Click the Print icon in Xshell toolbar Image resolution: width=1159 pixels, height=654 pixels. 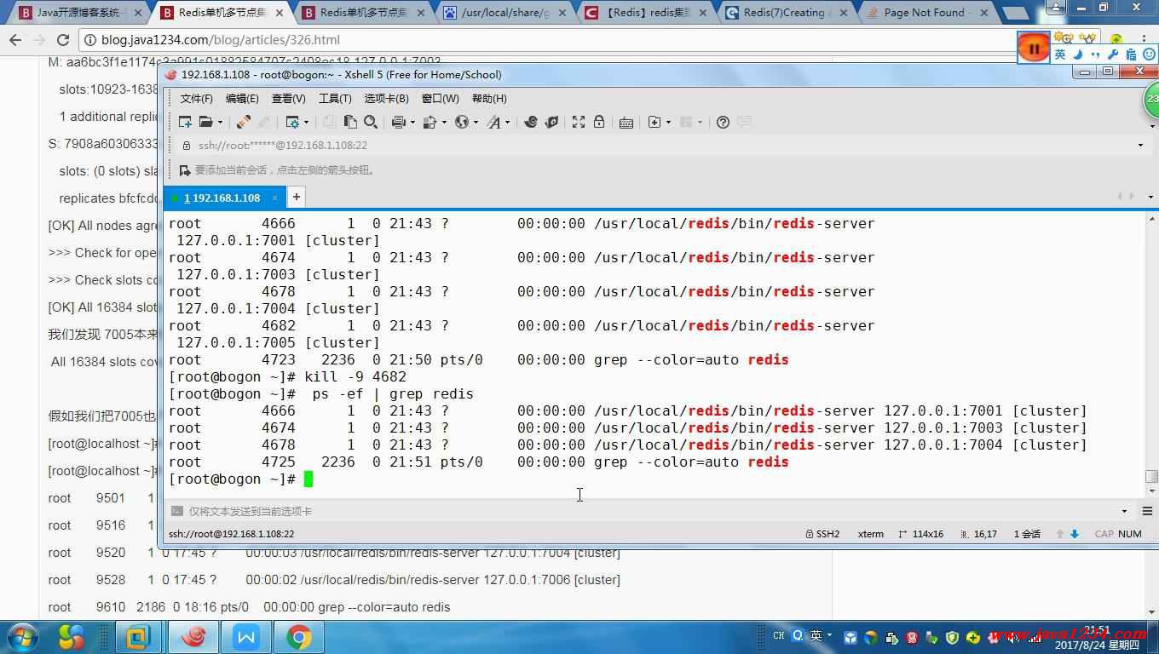pos(398,122)
